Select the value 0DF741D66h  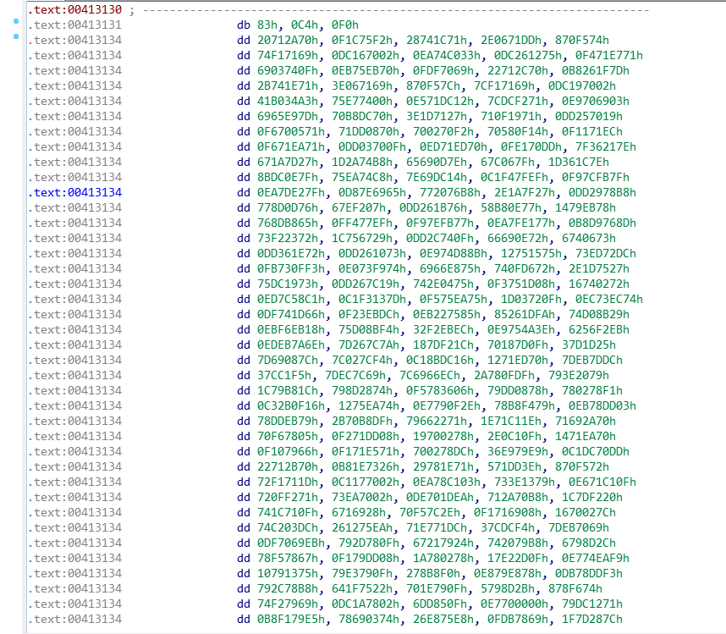(x=291, y=315)
